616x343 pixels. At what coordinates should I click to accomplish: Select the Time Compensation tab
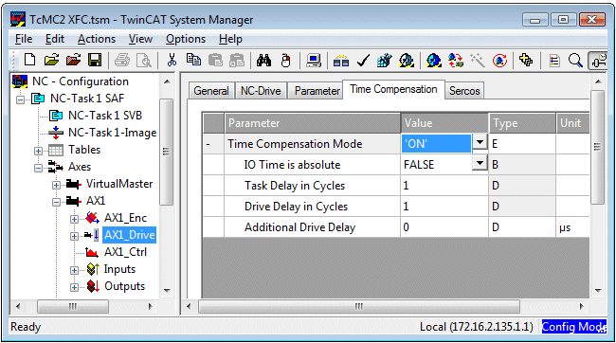click(x=393, y=89)
